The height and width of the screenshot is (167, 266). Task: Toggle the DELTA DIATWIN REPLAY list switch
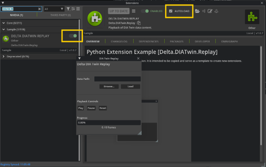pos(73,36)
